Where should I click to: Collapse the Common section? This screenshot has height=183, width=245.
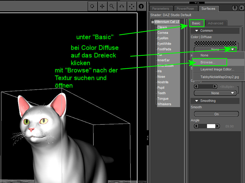(197, 31)
